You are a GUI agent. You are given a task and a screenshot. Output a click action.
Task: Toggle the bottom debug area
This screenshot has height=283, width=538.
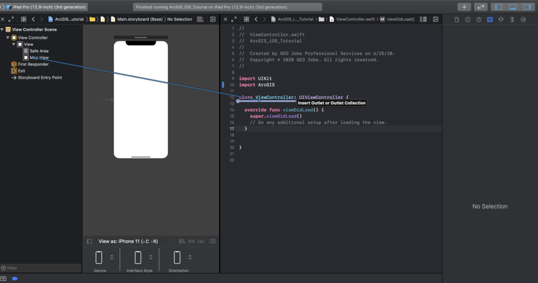(512, 7)
